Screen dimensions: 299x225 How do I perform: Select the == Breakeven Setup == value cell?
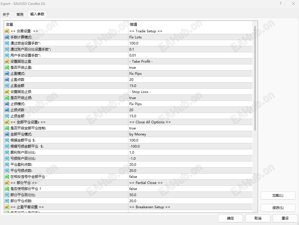click(190, 207)
